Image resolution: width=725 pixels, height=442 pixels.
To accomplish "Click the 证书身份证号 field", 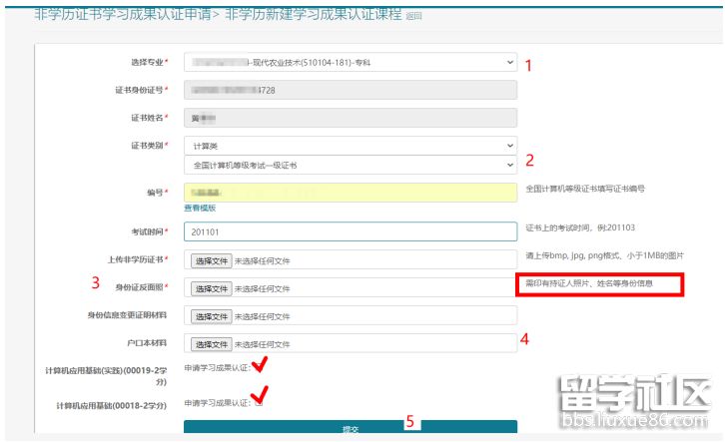I will coord(350,91).
